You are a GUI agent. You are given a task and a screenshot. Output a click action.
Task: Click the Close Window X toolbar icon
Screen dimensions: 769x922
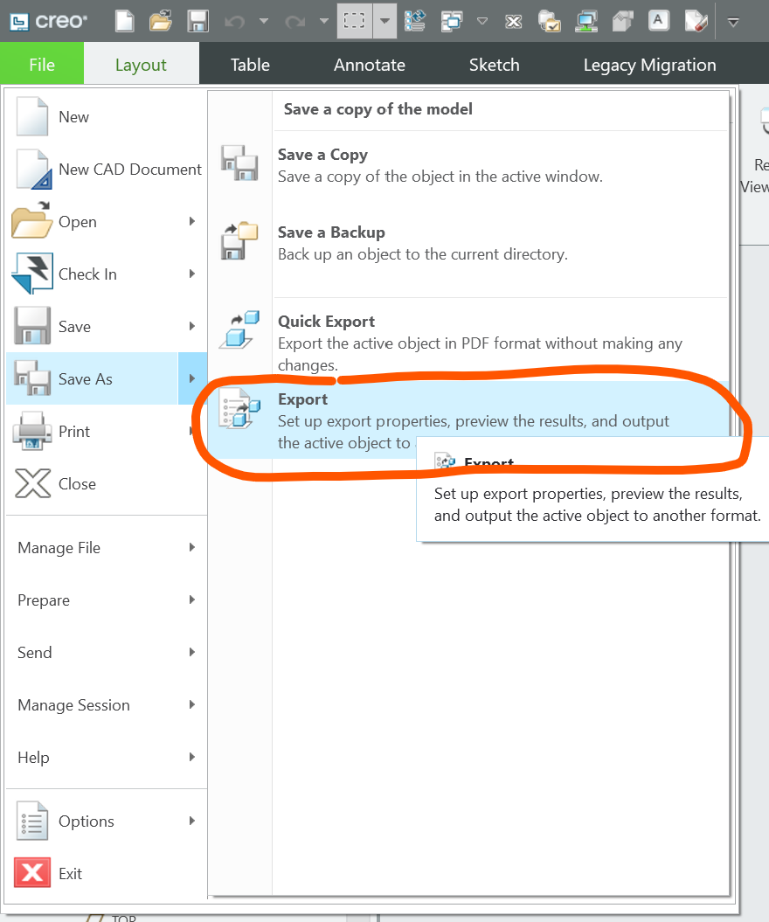point(514,21)
